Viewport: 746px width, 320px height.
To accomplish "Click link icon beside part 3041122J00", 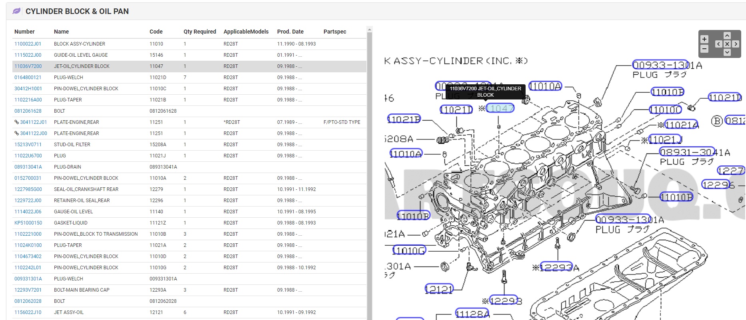I will pos(16,133).
